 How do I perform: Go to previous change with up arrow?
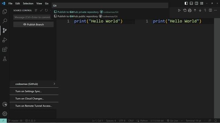[195, 10]
